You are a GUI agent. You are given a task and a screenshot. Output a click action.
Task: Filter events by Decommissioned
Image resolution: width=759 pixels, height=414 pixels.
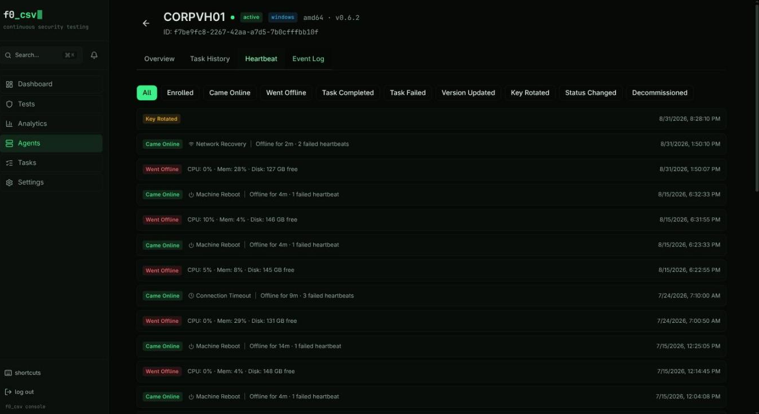pyautogui.click(x=660, y=93)
